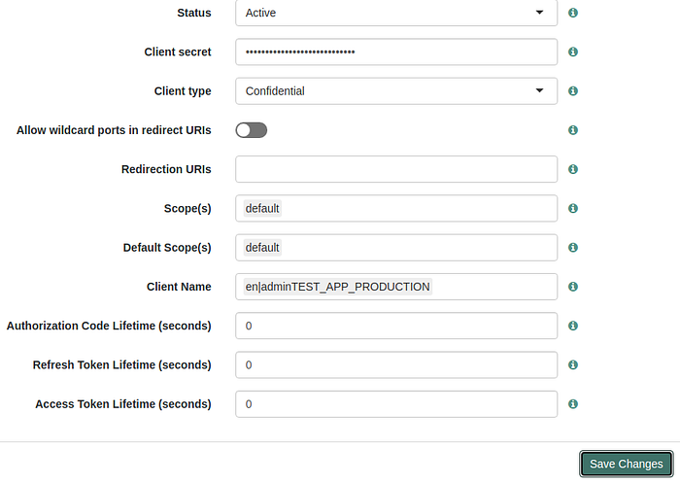Open the Access Token Lifetime info icon
Screen dimensions: 680x483
click(x=573, y=404)
